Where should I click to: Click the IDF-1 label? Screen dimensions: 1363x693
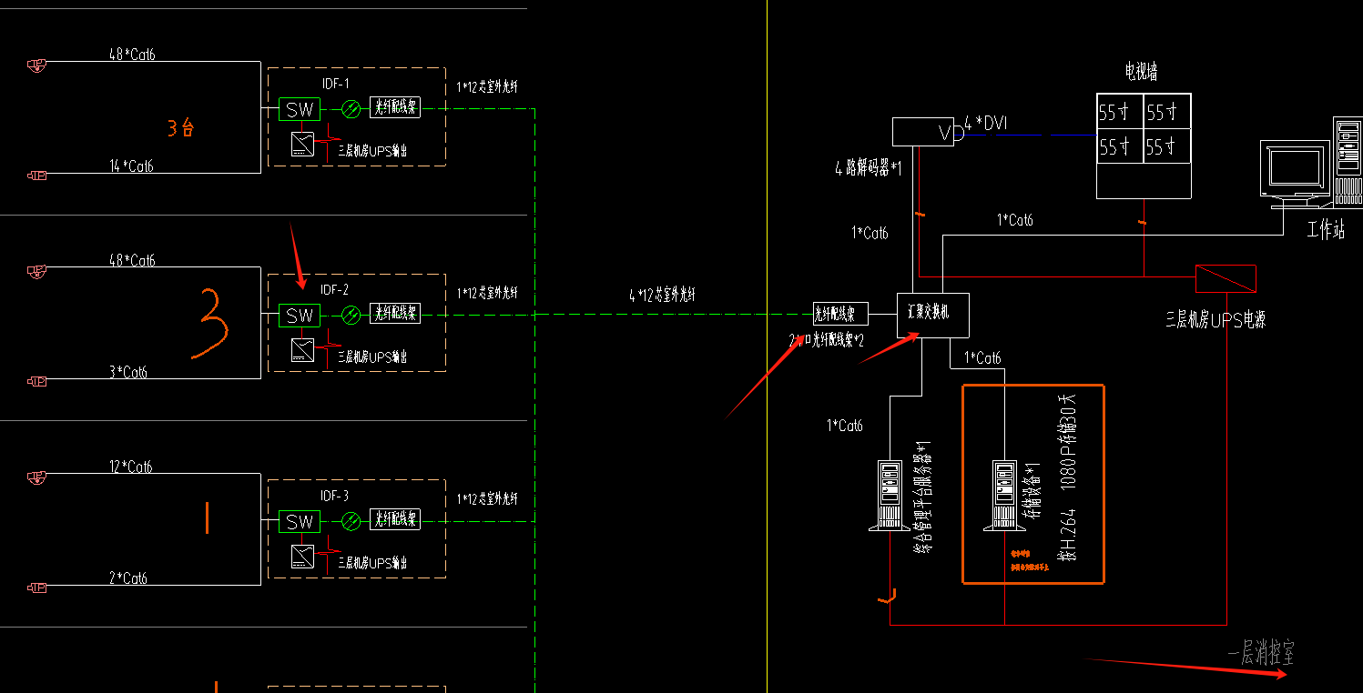tap(335, 85)
